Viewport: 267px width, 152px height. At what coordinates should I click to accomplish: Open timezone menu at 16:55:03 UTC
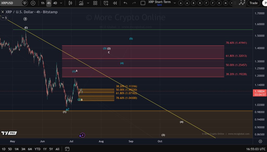[x=256, y=149]
